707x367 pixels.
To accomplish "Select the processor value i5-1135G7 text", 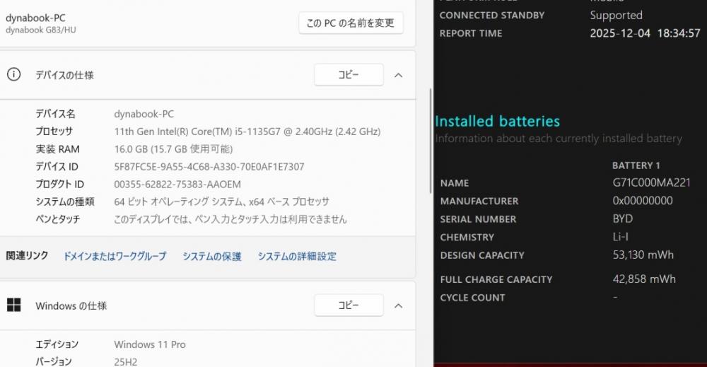I will 247,132.
